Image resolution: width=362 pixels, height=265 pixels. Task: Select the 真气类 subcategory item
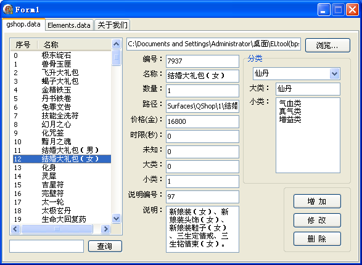290,111
